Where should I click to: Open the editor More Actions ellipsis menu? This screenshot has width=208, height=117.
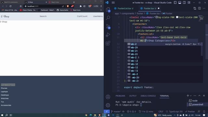point(204,8)
